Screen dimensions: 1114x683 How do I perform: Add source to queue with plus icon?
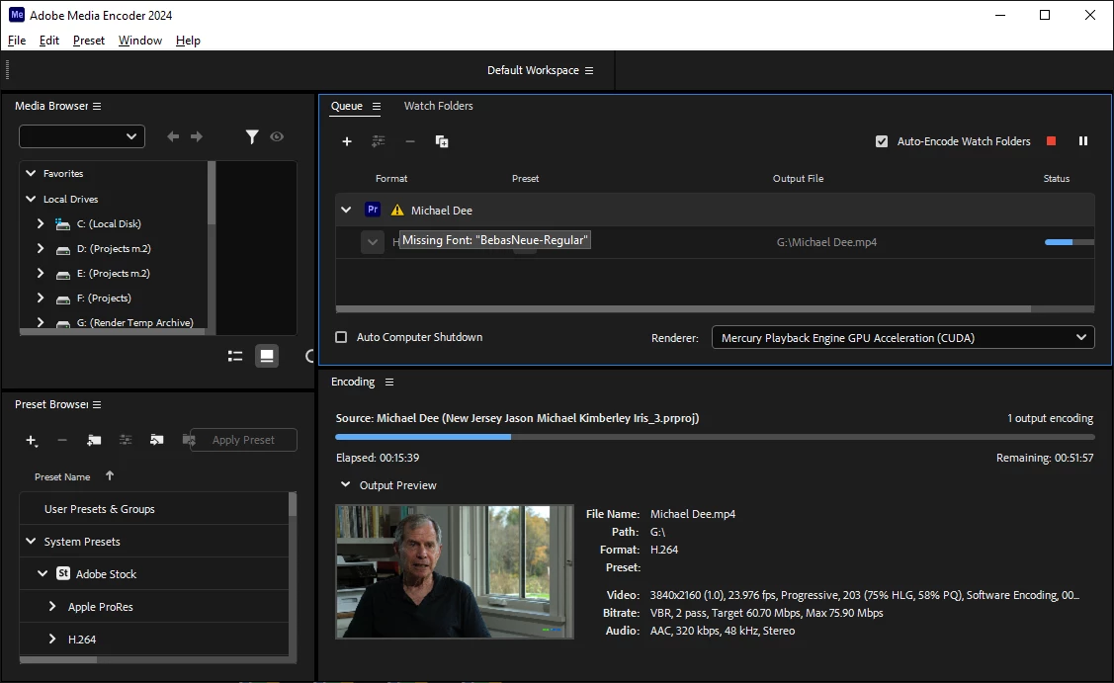[x=347, y=141]
